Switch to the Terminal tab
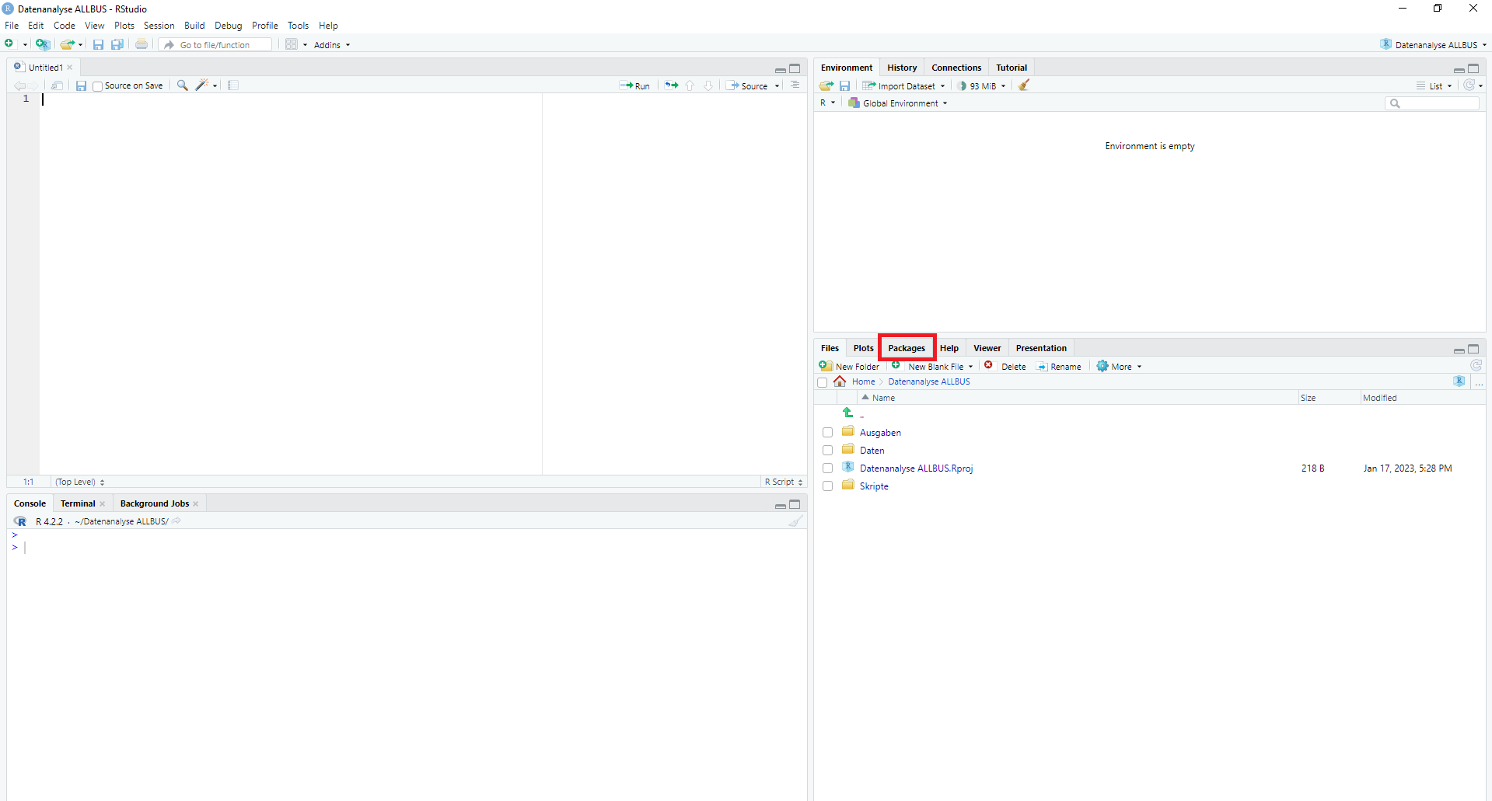This screenshot has width=1492, height=801. (78, 503)
